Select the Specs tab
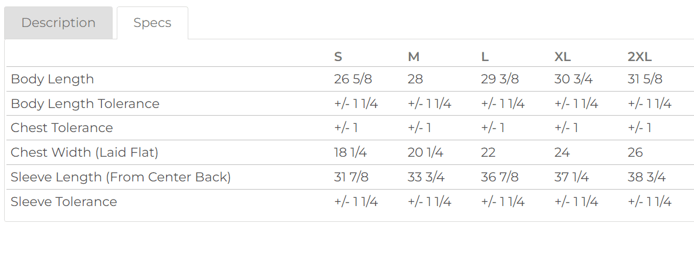Screen dimensions: 694x253 click(153, 23)
